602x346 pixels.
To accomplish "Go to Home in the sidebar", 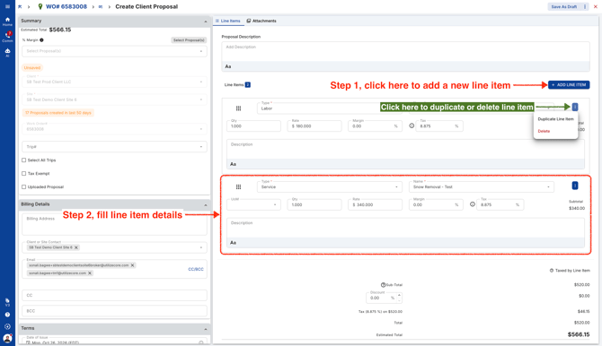I will 7,22.
